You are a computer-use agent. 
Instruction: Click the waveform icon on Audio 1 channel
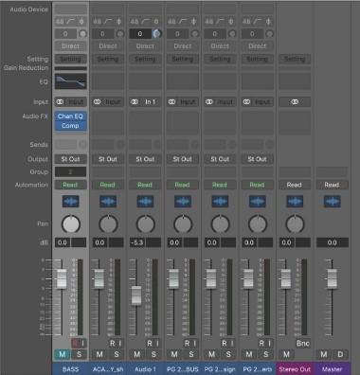click(x=145, y=202)
